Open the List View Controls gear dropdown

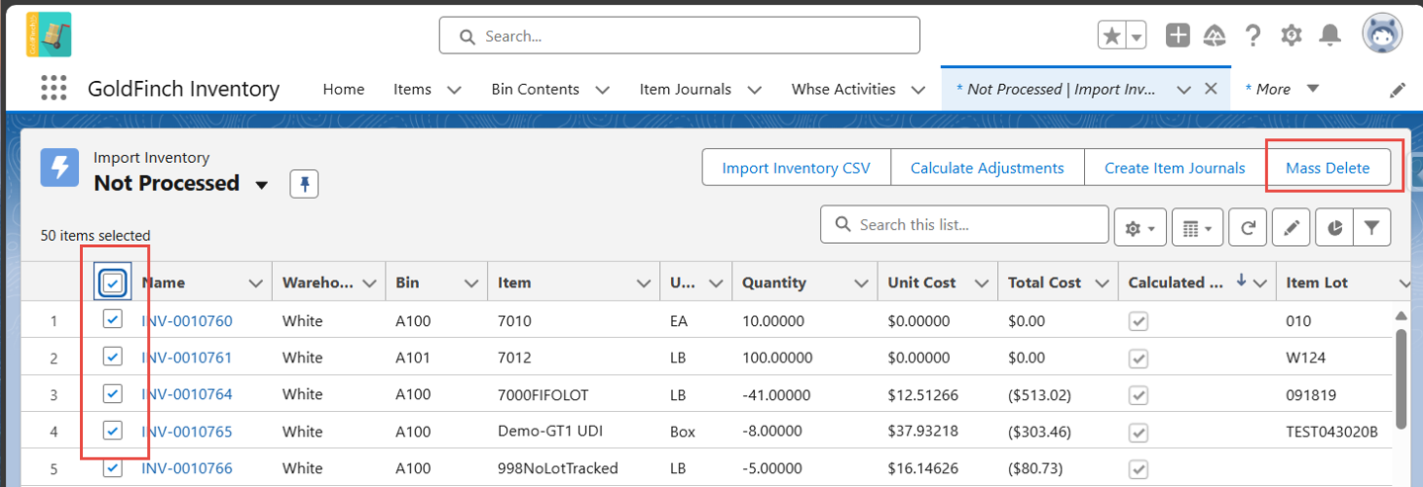1140,228
